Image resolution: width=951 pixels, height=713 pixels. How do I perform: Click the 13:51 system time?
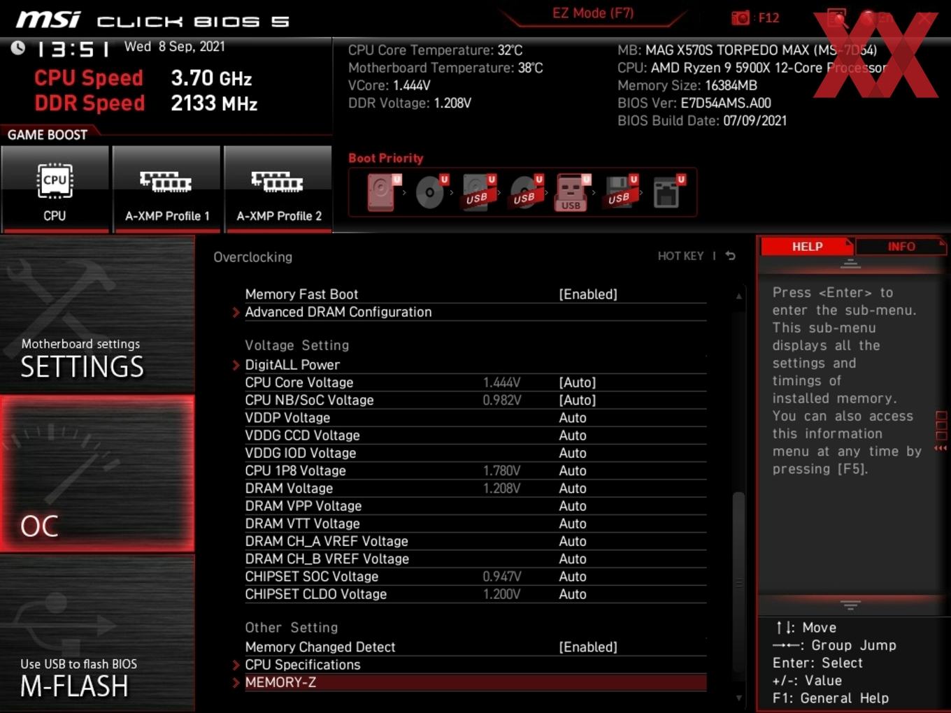73,49
